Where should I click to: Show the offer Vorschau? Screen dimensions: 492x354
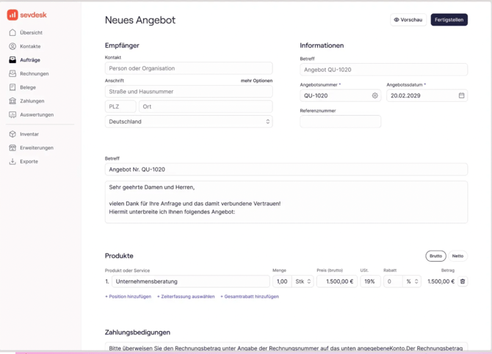point(408,20)
